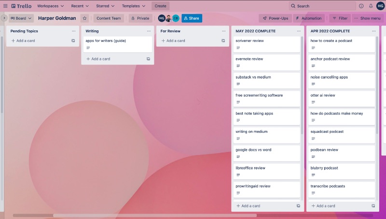Open the Starred dropdown
386x219 pixels.
point(105,6)
